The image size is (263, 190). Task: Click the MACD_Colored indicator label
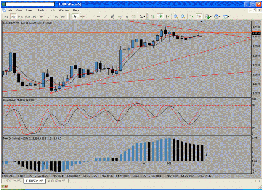tap(32, 138)
